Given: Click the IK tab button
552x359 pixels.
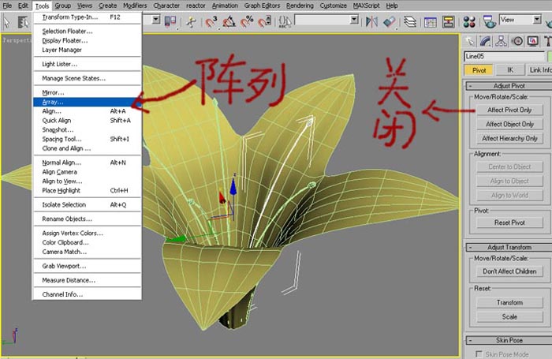Looking at the screenshot, I should [510, 70].
